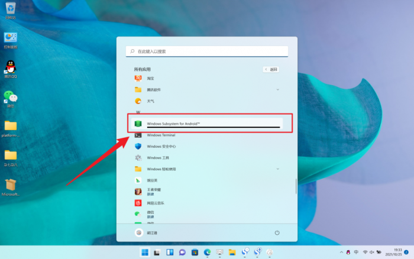Open the 淘宝 (Taobao) app entry
Viewport: 414px width, 259px height.
[150, 78]
